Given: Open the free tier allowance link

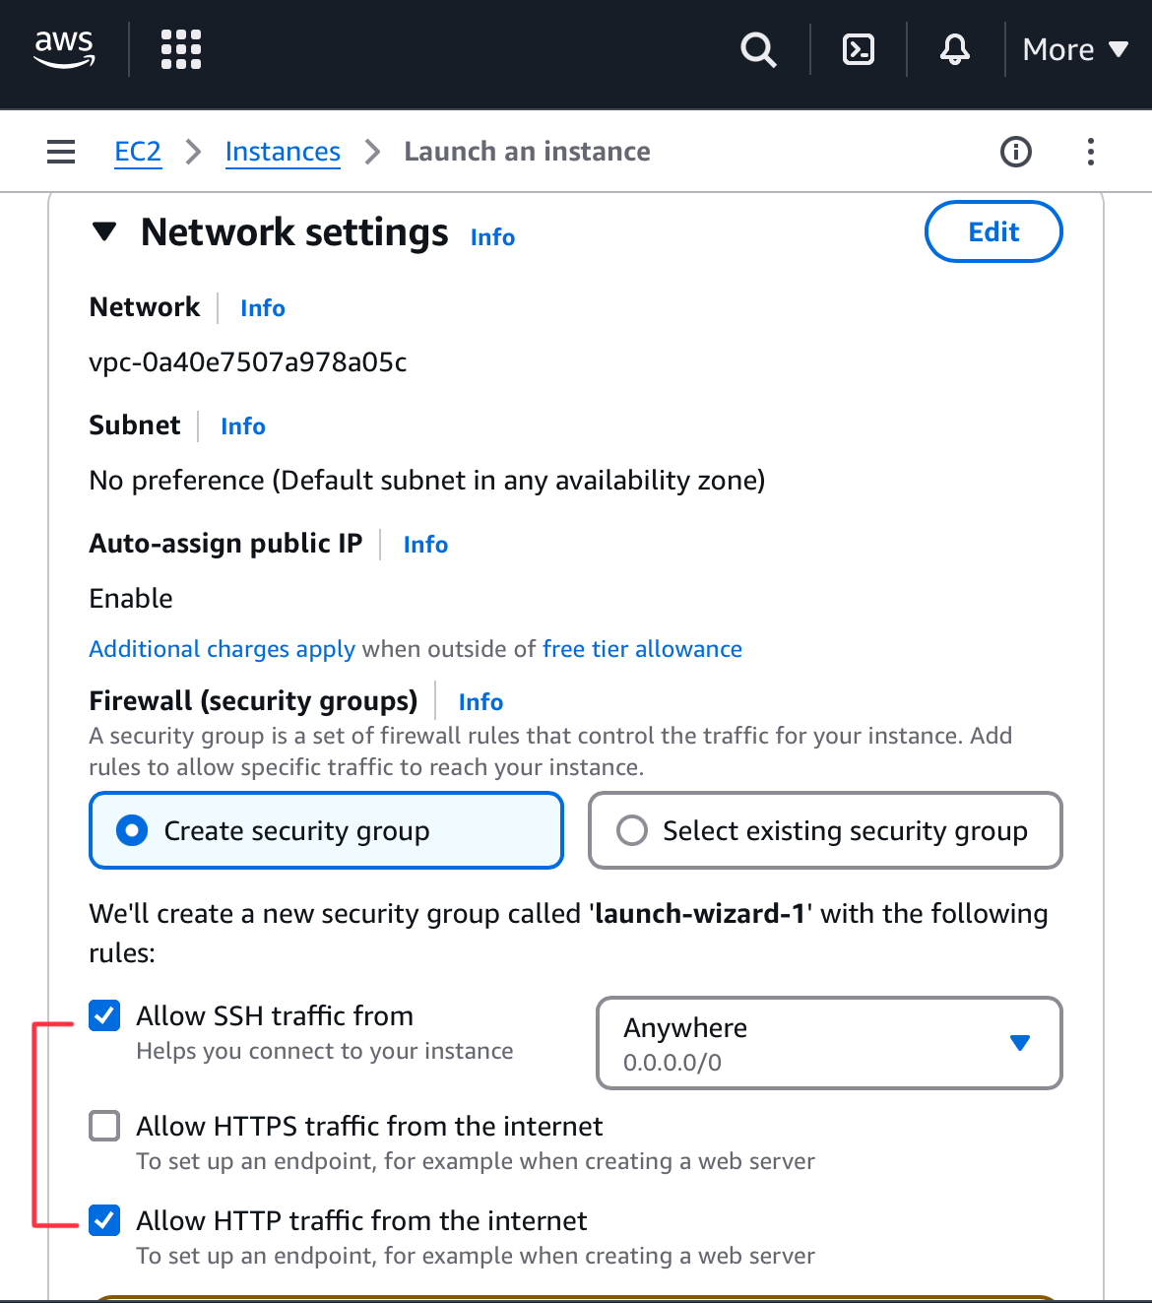Looking at the screenshot, I should (642, 649).
